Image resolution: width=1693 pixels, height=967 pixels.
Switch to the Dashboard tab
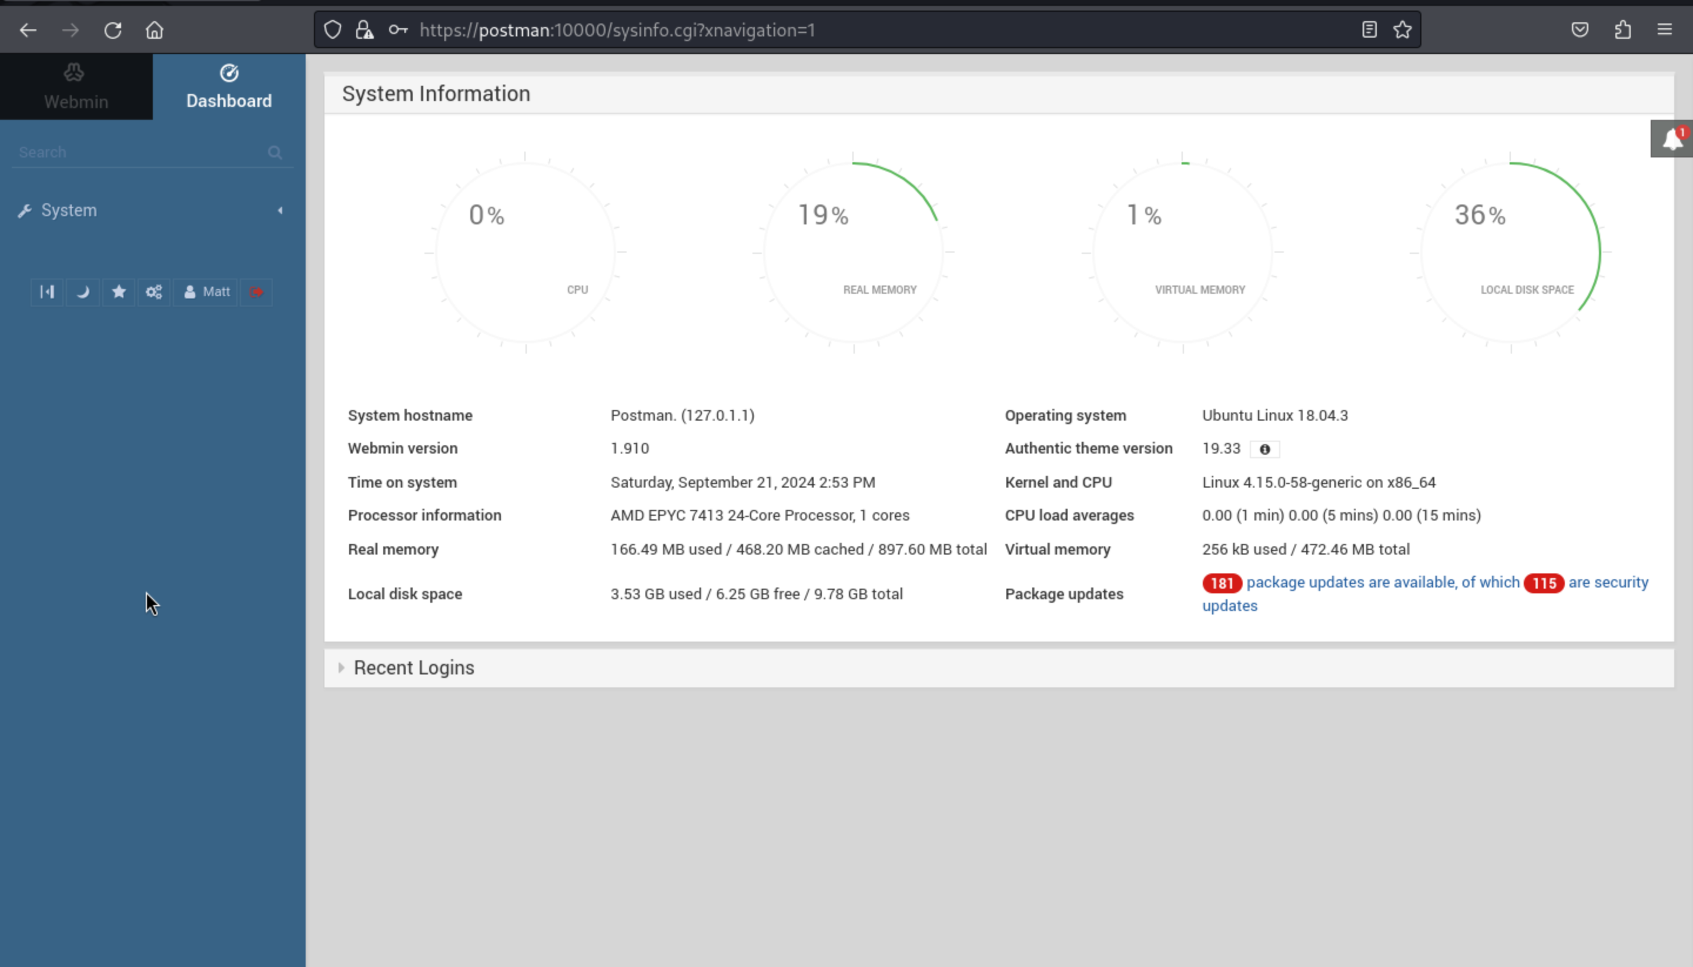click(x=229, y=87)
